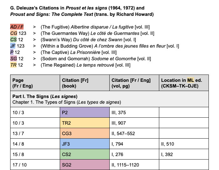Click the highlighted ML in the column header
This screenshot has width=219, height=170.
(191, 80)
